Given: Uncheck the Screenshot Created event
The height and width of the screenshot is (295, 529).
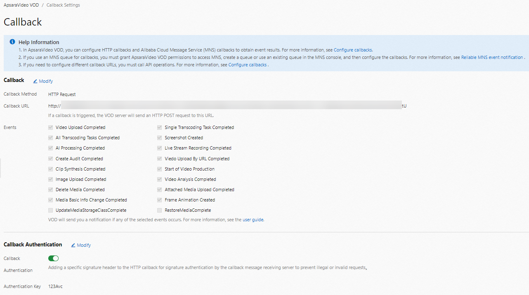Looking at the screenshot, I should [x=160, y=138].
